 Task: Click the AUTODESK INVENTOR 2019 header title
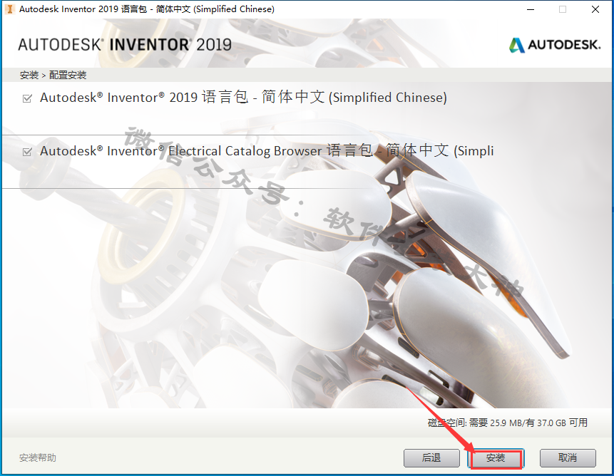coord(125,45)
